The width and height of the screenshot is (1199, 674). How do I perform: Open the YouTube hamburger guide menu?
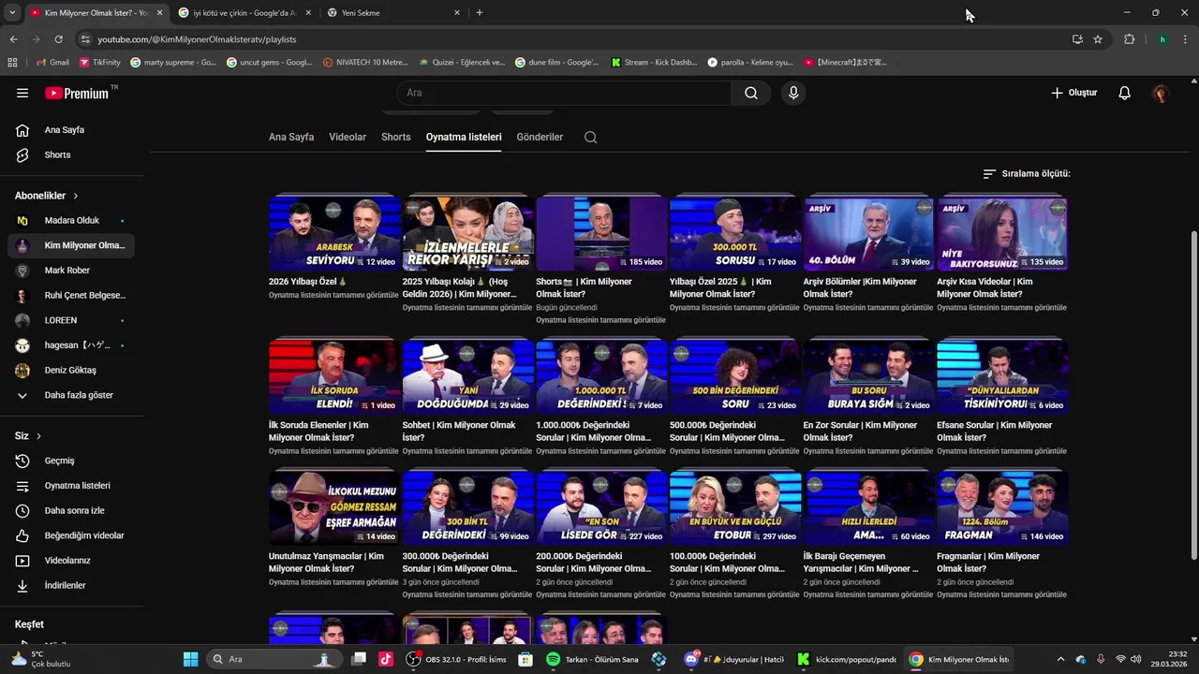click(x=22, y=93)
